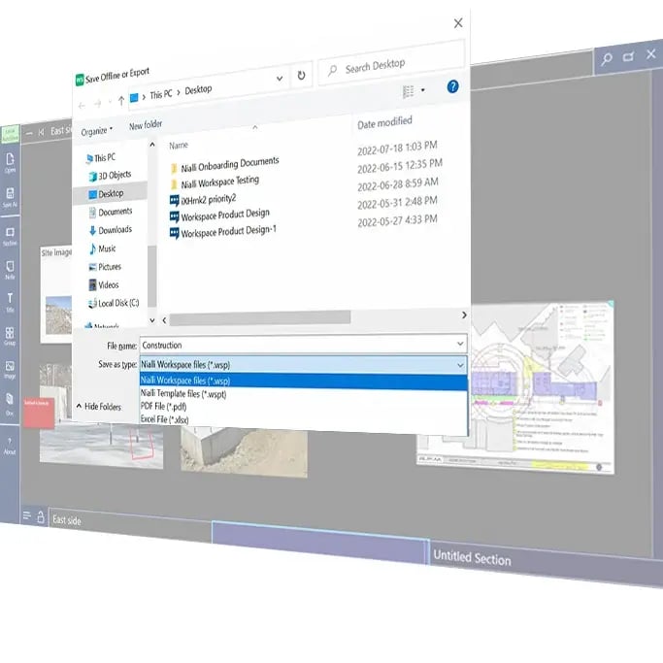663x663 pixels.
Task: Open Pictures in navigation tree
Action: point(105,267)
